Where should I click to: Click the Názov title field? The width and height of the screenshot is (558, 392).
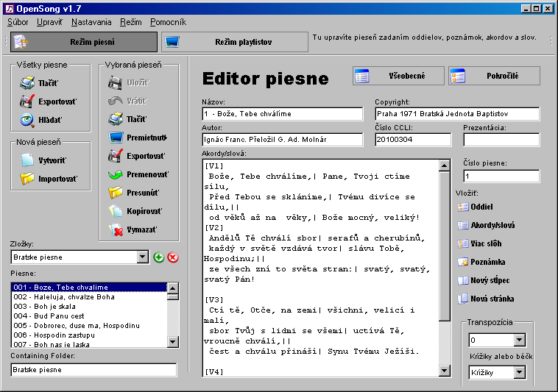(x=283, y=114)
